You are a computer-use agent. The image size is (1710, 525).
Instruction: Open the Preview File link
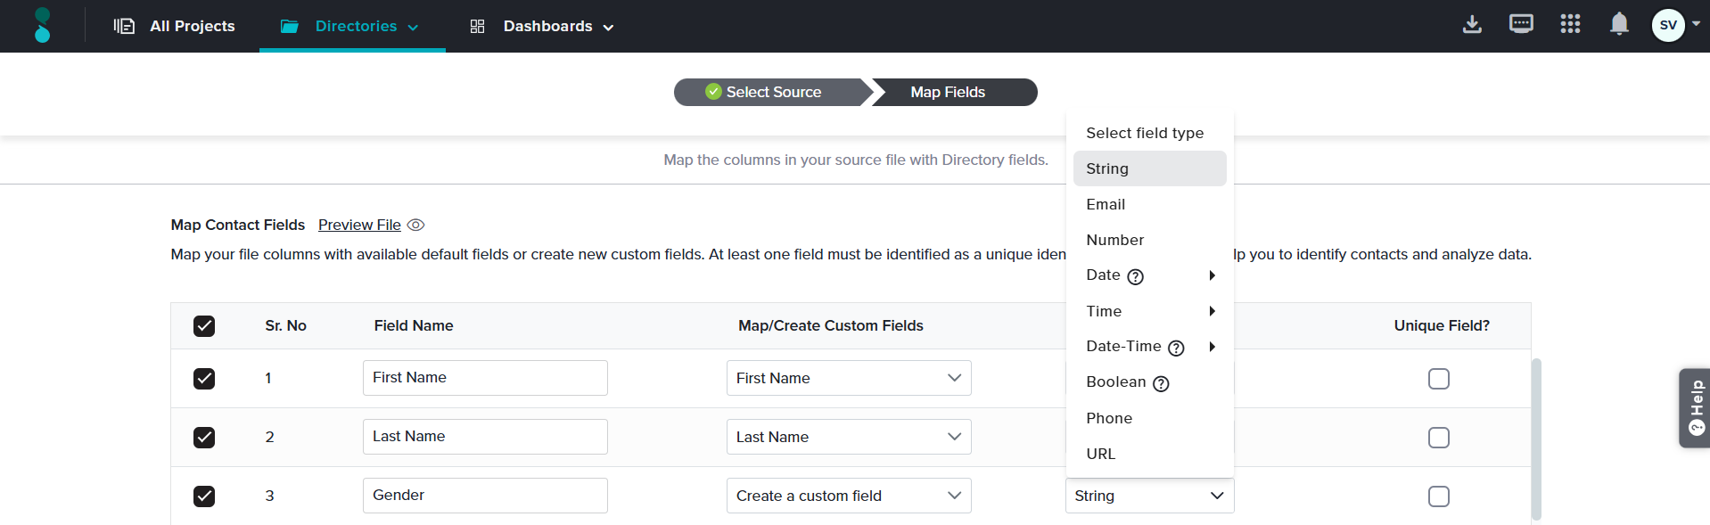[359, 226]
